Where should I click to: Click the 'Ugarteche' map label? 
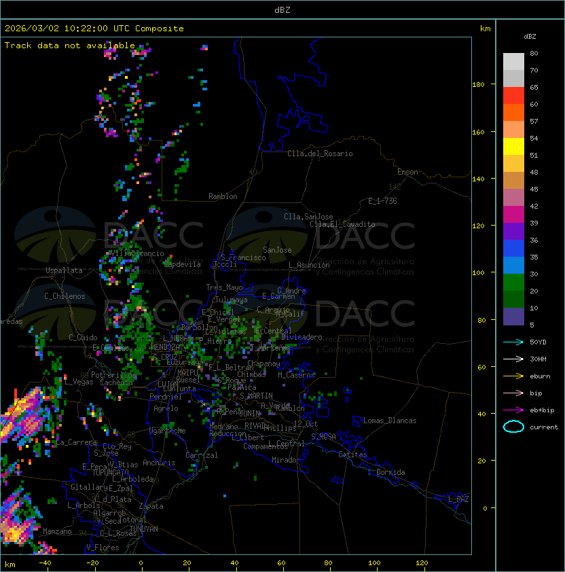pos(167,431)
